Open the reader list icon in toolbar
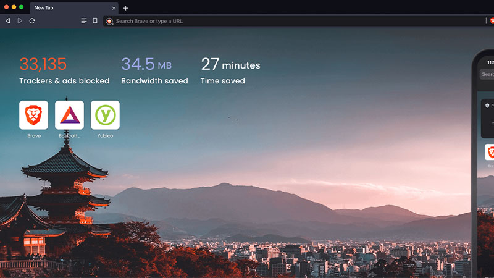The width and height of the screenshot is (494, 278). pyautogui.click(x=84, y=20)
